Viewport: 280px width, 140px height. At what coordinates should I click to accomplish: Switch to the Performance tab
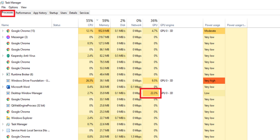pyautogui.click(x=23, y=13)
